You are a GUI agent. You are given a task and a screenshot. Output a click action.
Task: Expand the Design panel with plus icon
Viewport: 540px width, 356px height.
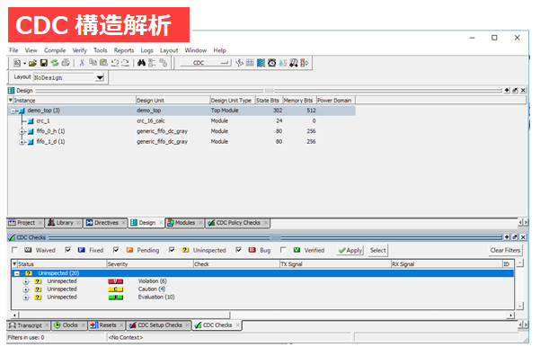point(508,90)
